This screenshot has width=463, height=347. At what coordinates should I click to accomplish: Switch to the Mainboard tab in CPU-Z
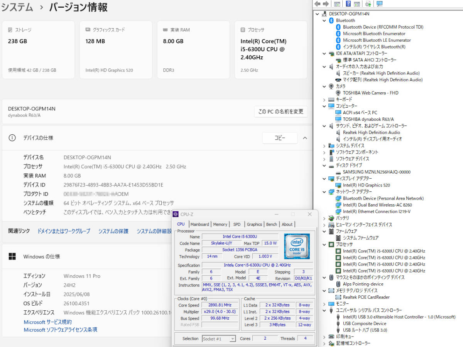pyautogui.click(x=199, y=224)
